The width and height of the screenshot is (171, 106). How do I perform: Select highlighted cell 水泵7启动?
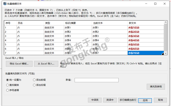(146, 53)
